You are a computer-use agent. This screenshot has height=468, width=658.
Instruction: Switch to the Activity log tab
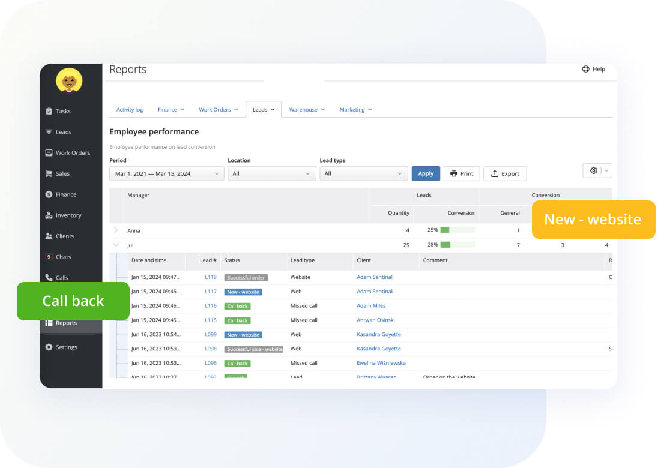click(130, 110)
